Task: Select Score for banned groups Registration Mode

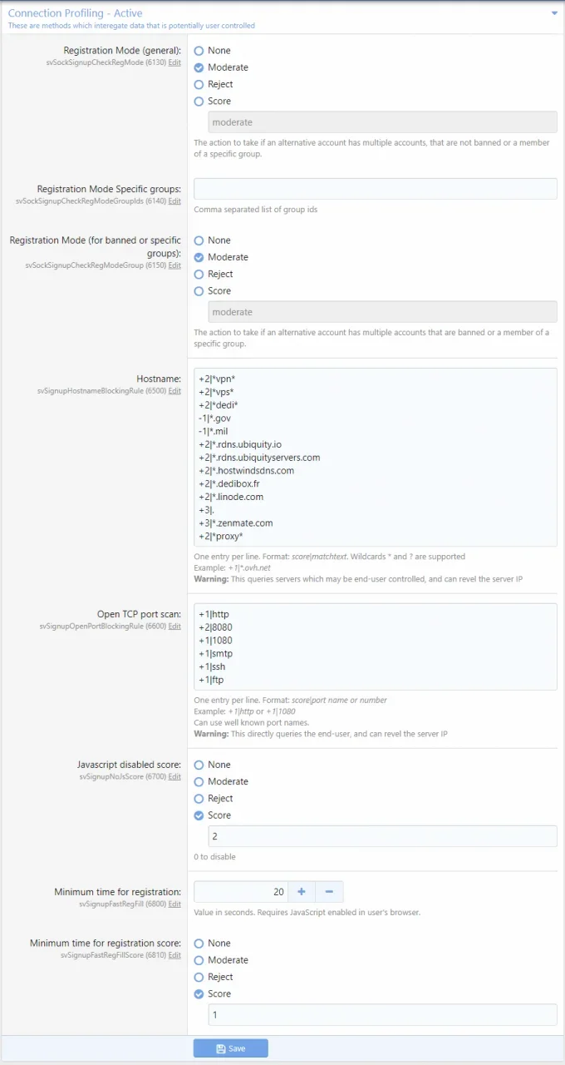Action: tap(212, 291)
